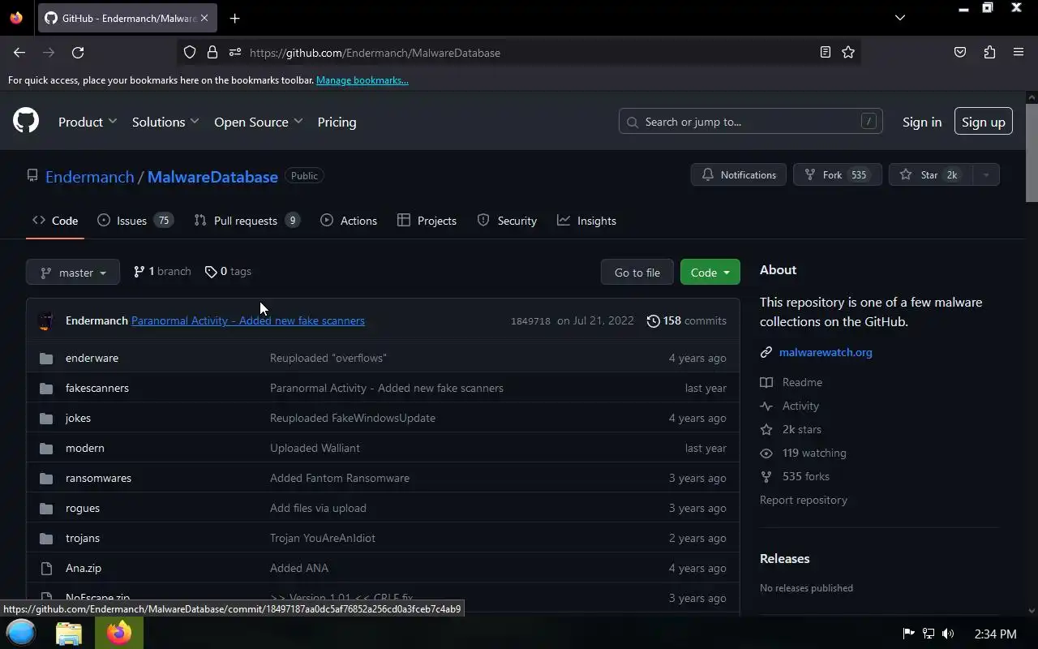Click Endermanch's avatar in the commit row
Viewport: 1038px width, 649px height.
pyautogui.click(x=46, y=321)
